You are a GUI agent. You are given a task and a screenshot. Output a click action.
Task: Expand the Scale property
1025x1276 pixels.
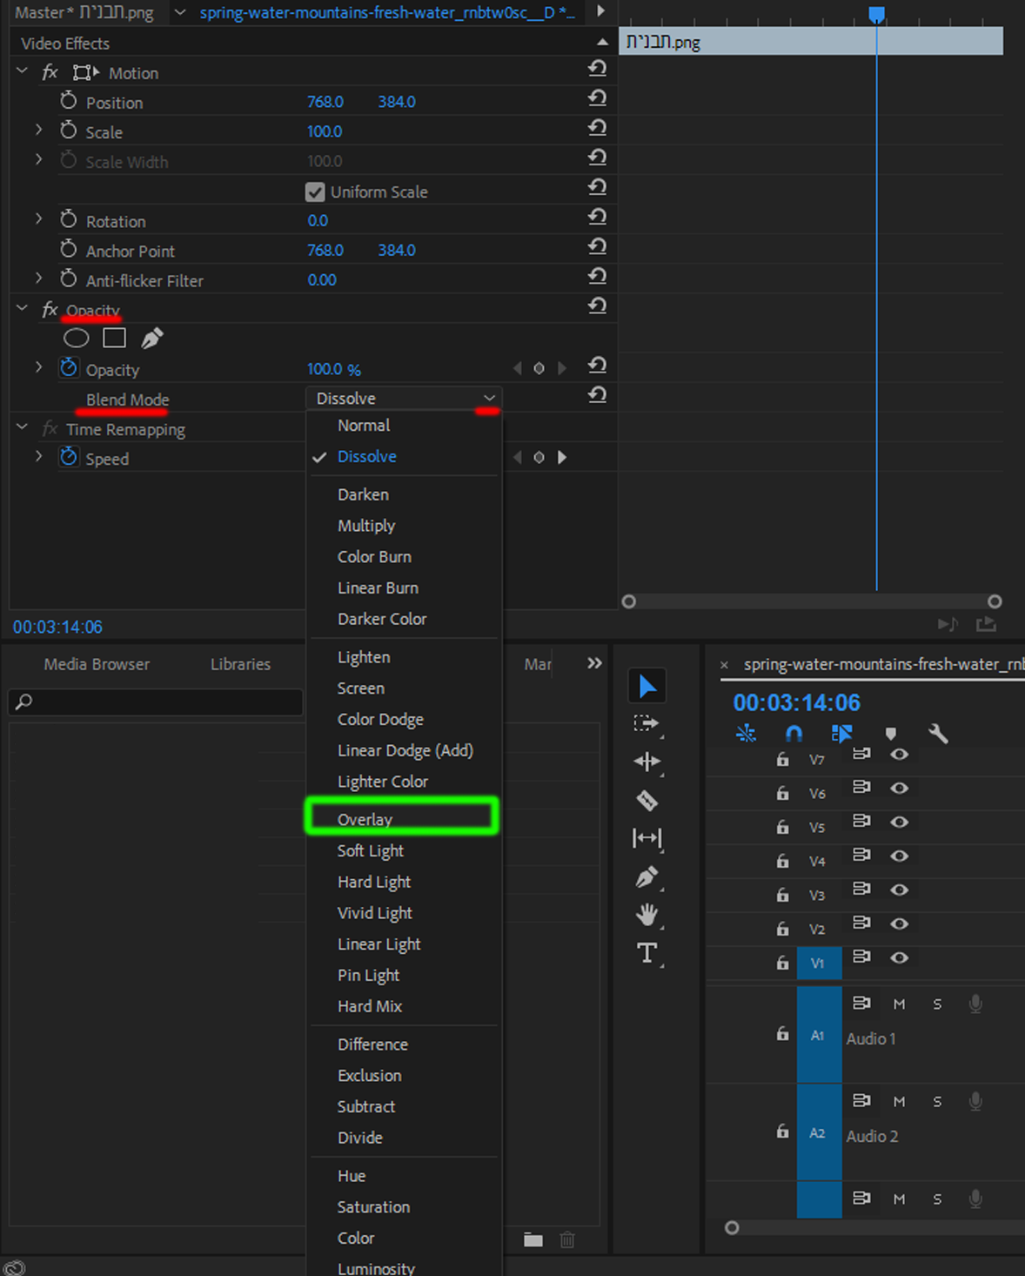(x=38, y=130)
